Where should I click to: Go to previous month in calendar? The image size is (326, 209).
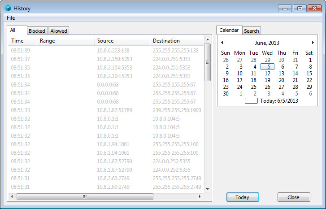(222, 43)
